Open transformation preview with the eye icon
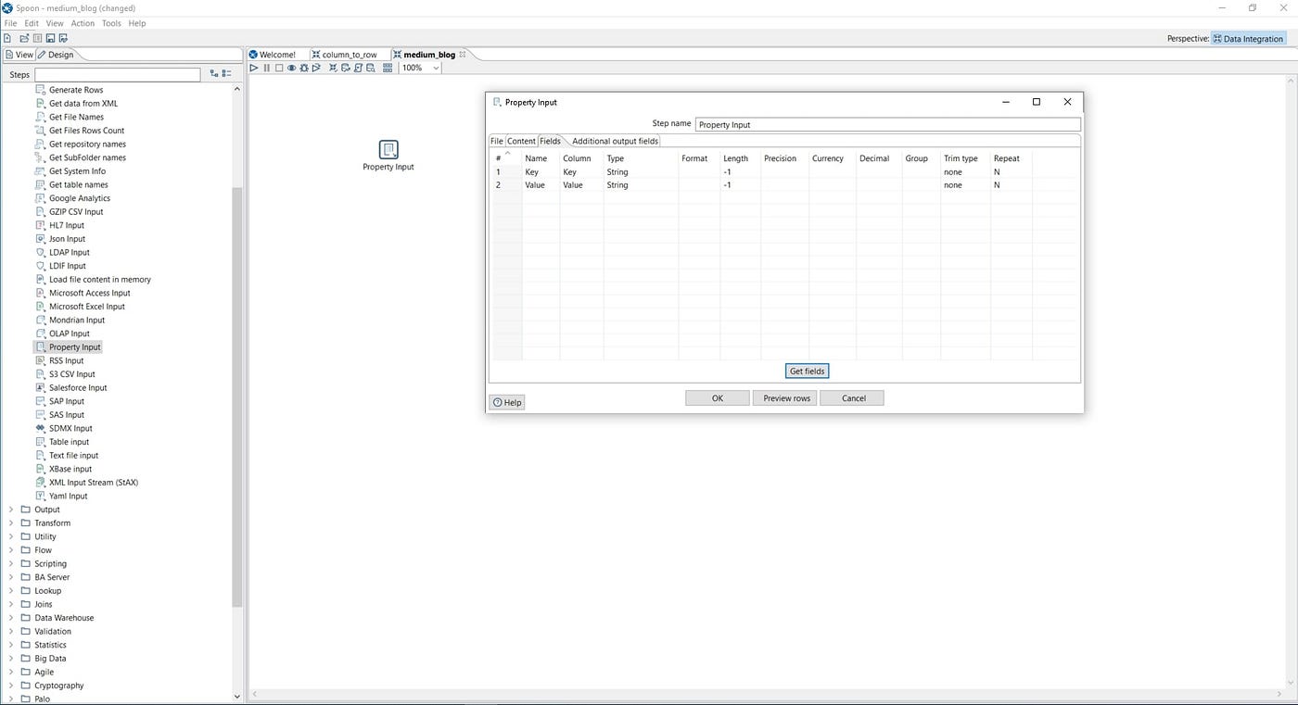Image resolution: width=1298 pixels, height=705 pixels. (291, 68)
